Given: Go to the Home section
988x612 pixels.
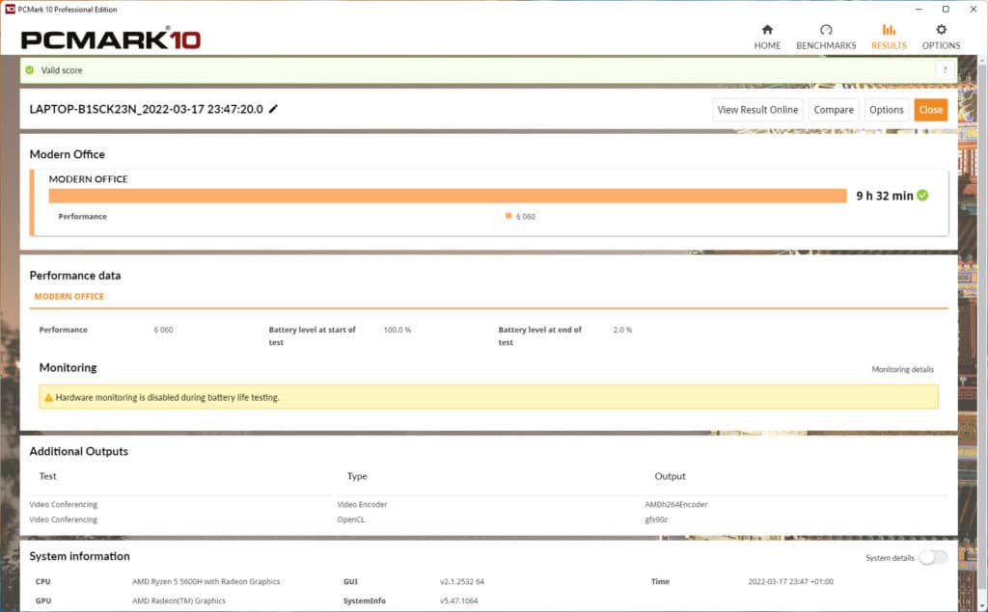Looking at the screenshot, I should pos(767,38).
